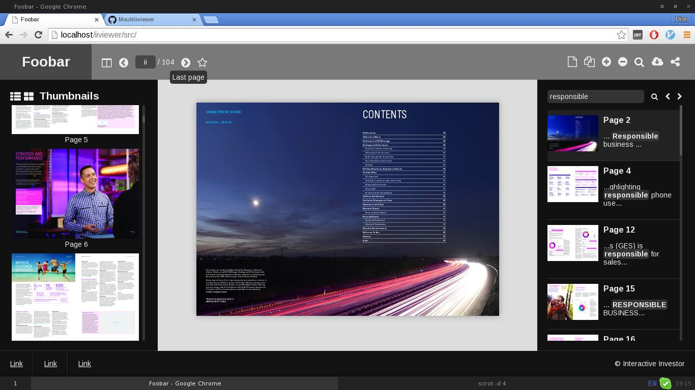Screen dimensions: 695x390
Task: Open the Page 15 search result
Action: pos(614,304)
